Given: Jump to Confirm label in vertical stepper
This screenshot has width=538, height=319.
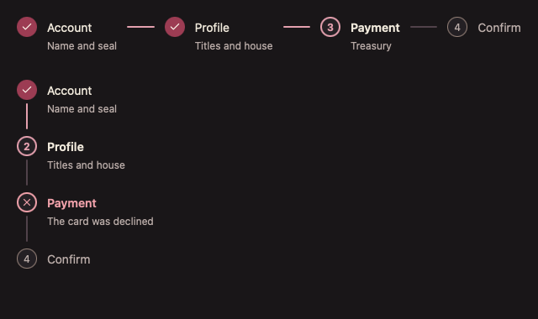Looking at the screenshot, I should [69, 259].
